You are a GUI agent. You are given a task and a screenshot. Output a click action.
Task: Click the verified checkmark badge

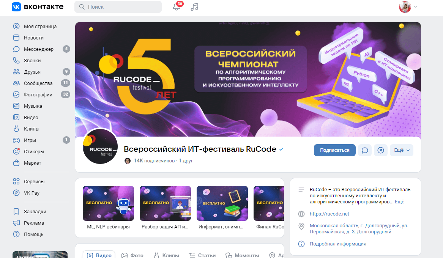tap(281, 149)
